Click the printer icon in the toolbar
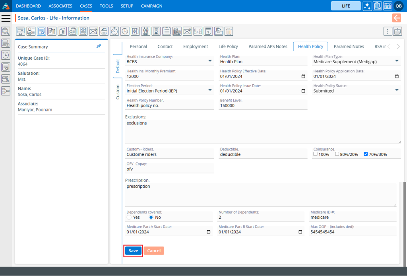The height and width of the screenshot is (276, 407). pos(104,31)
